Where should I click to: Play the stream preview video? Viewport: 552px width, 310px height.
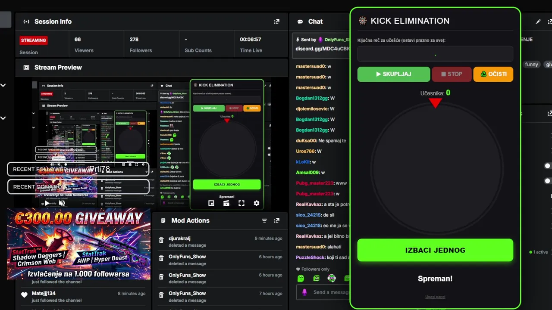click(47, 203)
